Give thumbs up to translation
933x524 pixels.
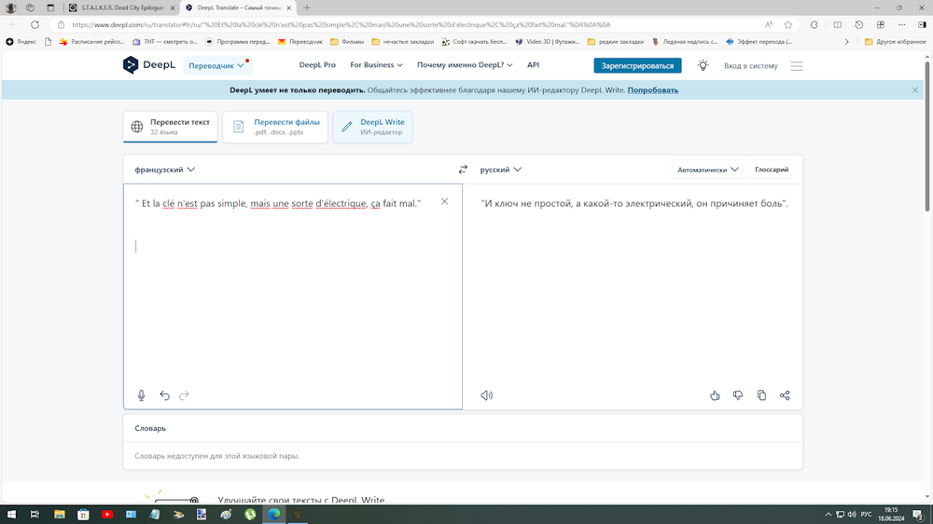pyautogui.click(x=715, y=395)
